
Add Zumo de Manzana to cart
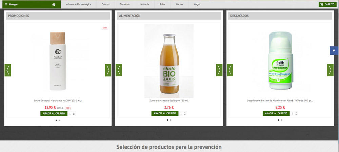[x=165, y=113]
